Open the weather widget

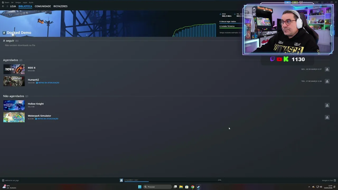(x=10, y=187)
